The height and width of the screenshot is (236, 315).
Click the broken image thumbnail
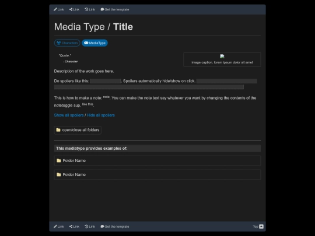[x=222, y=57]
